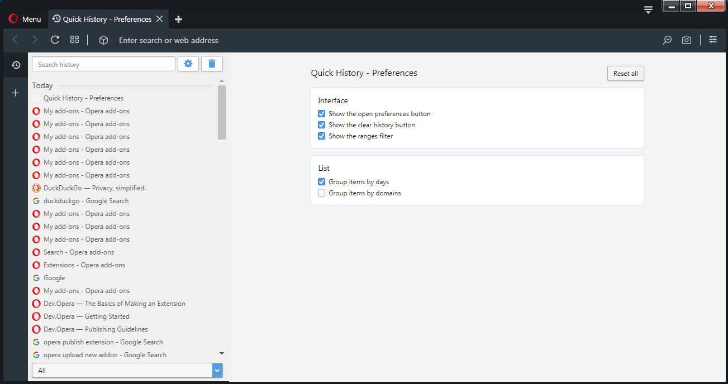Image resolution: width=728 pixels, height=384 pixels.
Task: Go back with the back arrow
Action: tap(15, 40)
